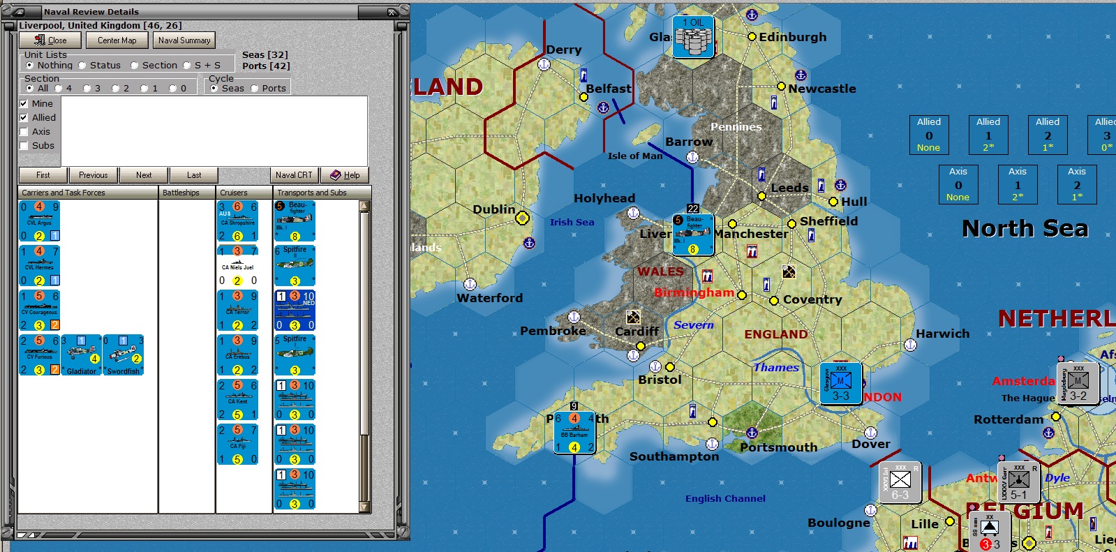Choose the Swordfish aircraft counter
Image resolution: width=1116 pixels, height=552 pixels.
point(123,355)
